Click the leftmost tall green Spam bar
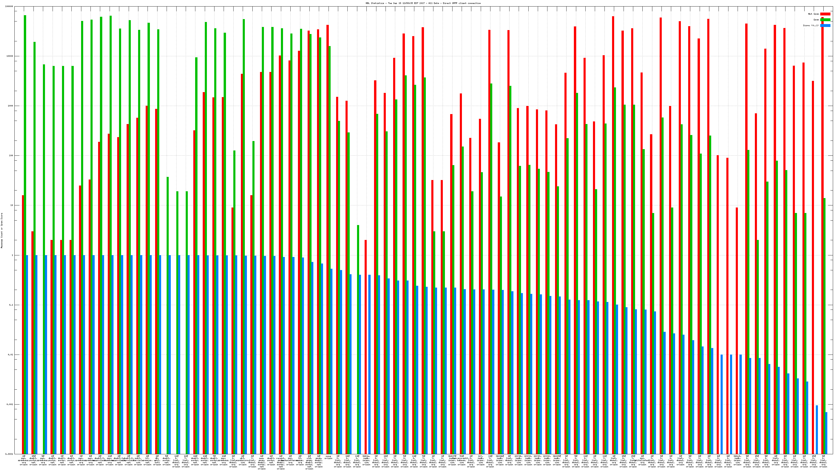Image resolution: width=837 pixels, height=471 pixels. 25,130
